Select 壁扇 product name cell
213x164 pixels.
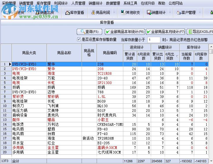pos(64,129)
